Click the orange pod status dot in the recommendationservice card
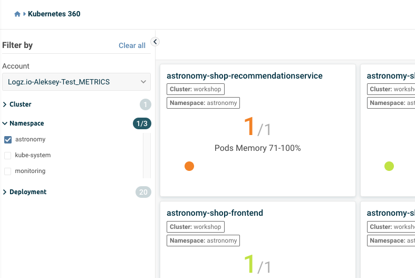This screenshot has height=278, width=415. (189, 166)
